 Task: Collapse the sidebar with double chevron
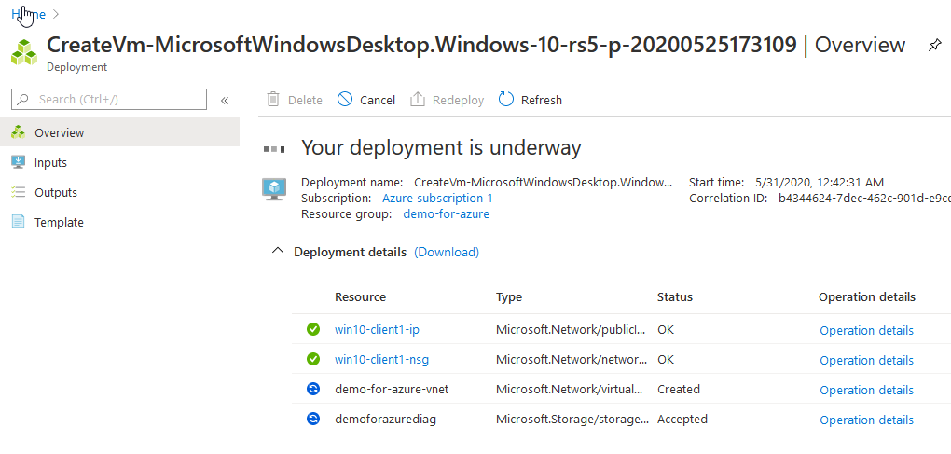[225, 100]
